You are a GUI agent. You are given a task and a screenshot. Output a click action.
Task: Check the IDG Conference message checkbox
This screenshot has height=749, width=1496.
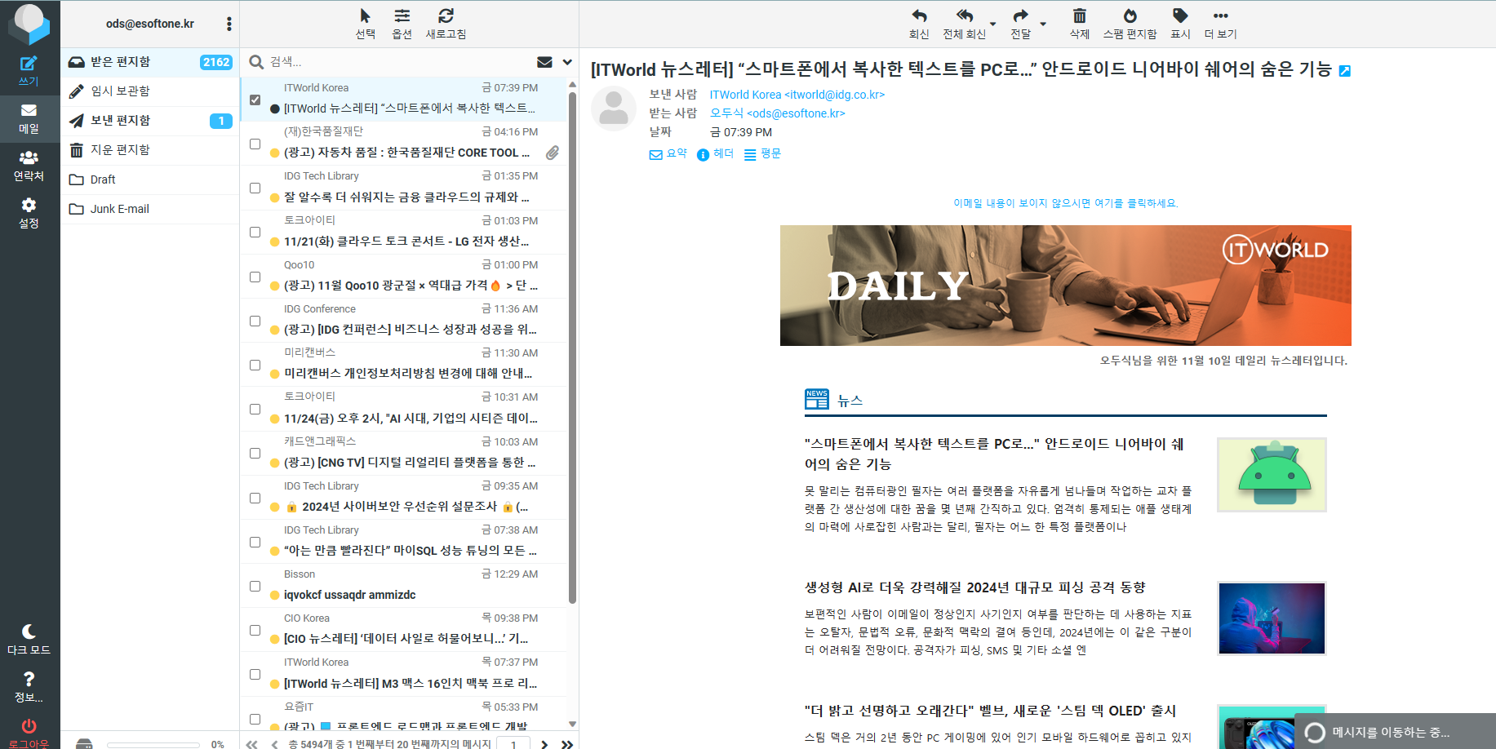pyautogui.click(x=255, y=321)
